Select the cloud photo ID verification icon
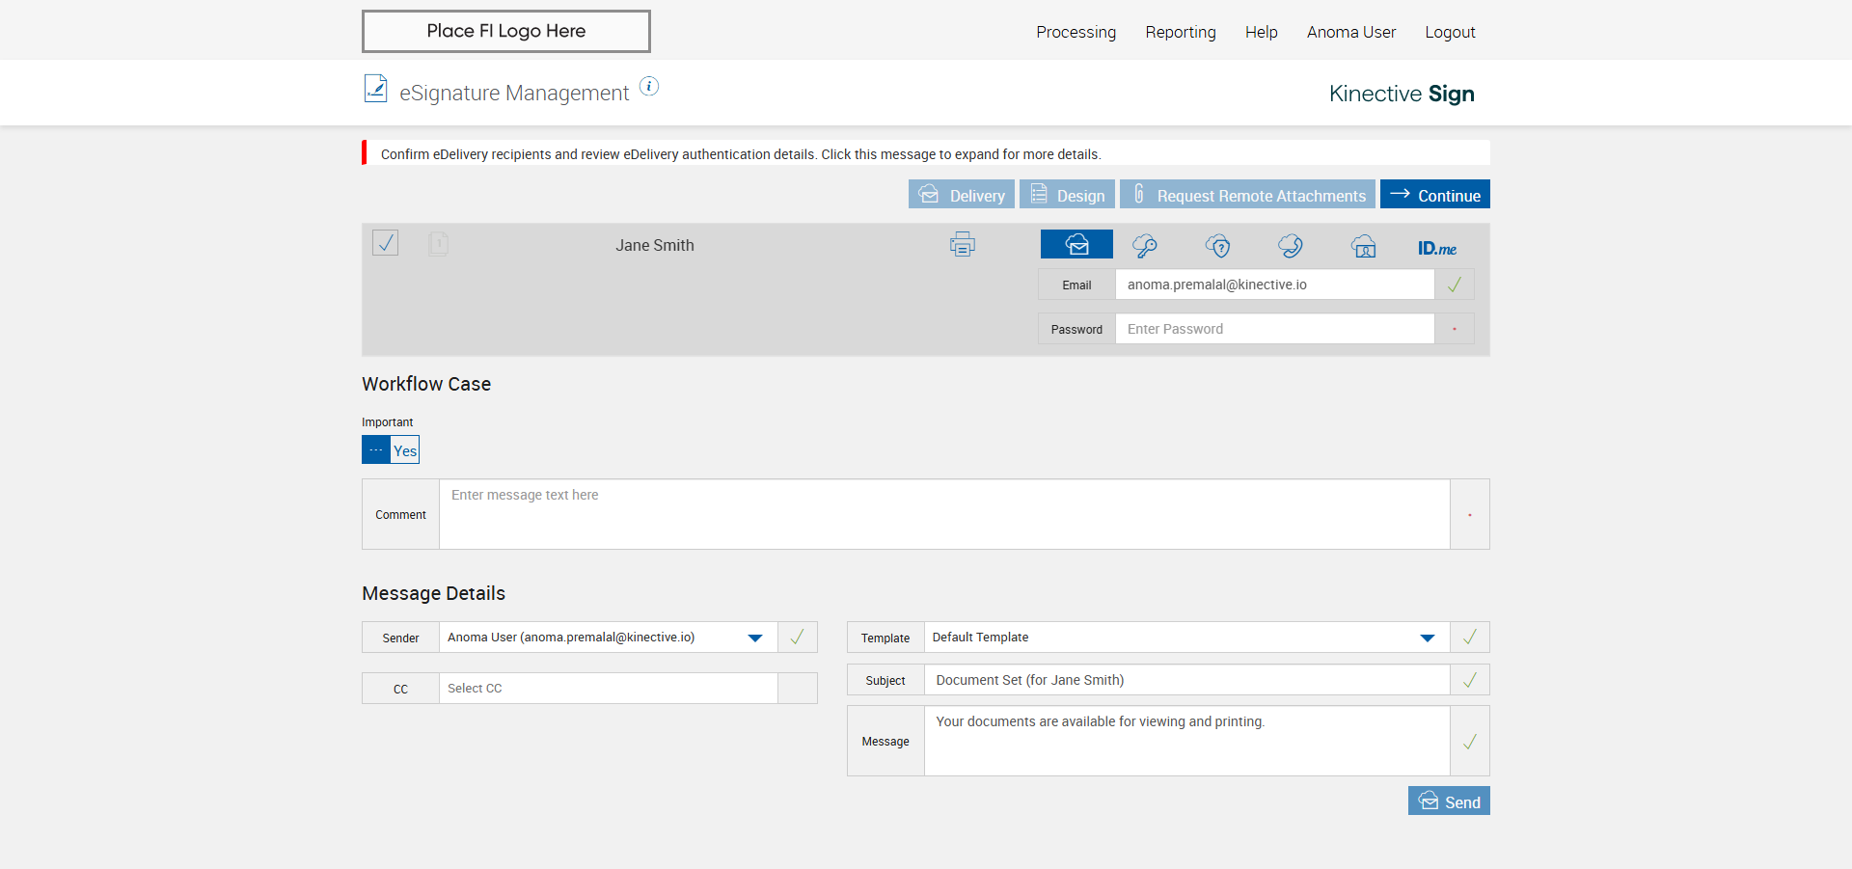 1364,246
